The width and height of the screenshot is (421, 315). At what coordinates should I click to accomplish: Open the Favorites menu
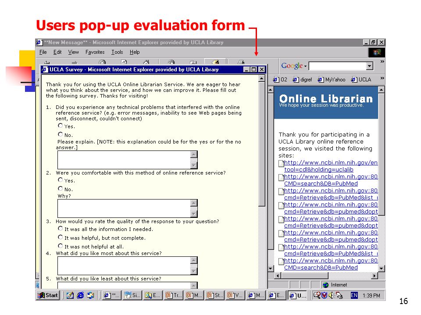click(x=95, y=52)
